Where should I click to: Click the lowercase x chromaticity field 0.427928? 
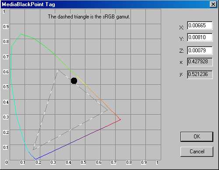[x=200, y=61]
